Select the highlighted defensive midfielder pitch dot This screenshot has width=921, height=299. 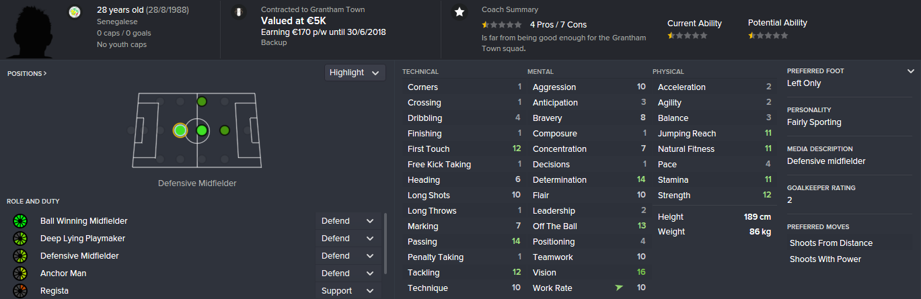click(x=180, y=130)
